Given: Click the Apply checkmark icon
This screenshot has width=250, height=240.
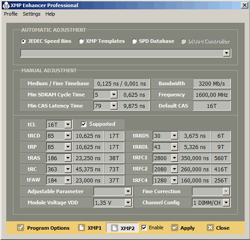Looking at the screenshot, I should (x=175, y=228).
